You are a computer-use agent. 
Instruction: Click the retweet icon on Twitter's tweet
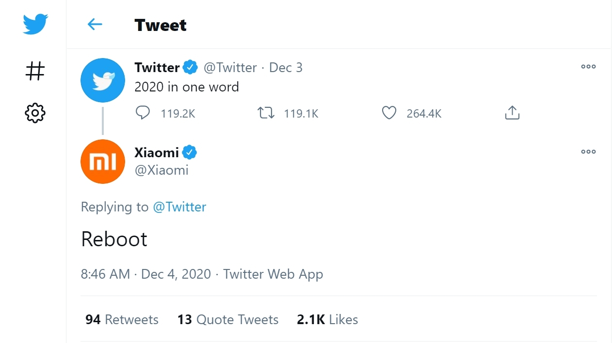point(266,113)
